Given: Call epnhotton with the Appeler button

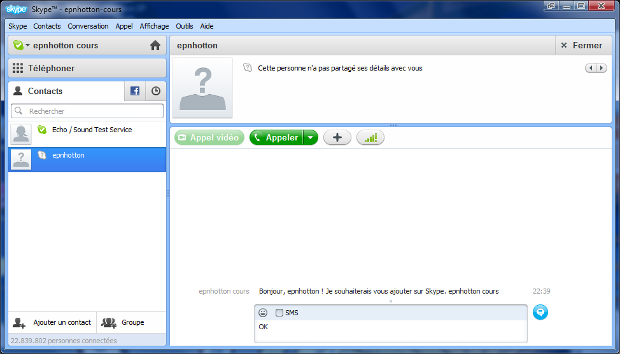Looking at the screenshot, I should coord(276,138).
